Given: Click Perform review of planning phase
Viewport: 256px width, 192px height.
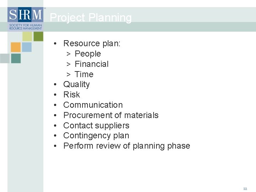Looking at the screenshot, I should pyautogui.click(x=127, y=146).
